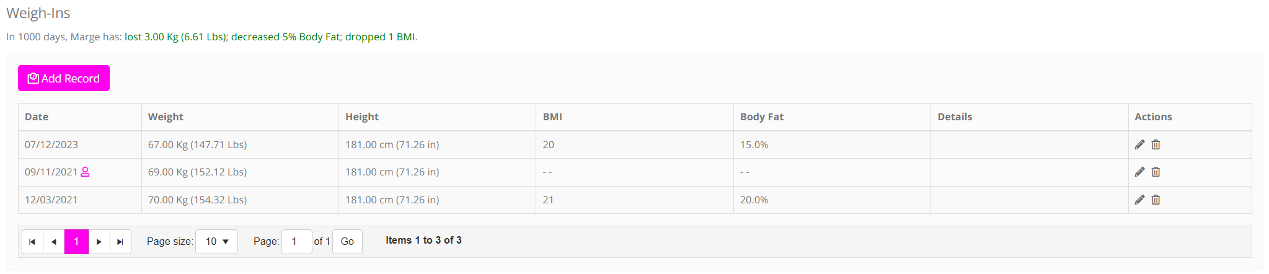Jump to last page of records
This screenshot has width=1269, height=274.
coord(120,242)
